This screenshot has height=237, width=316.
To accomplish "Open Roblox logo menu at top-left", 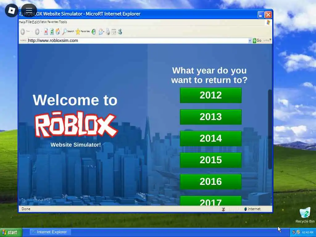I will (x=11, y=10).
